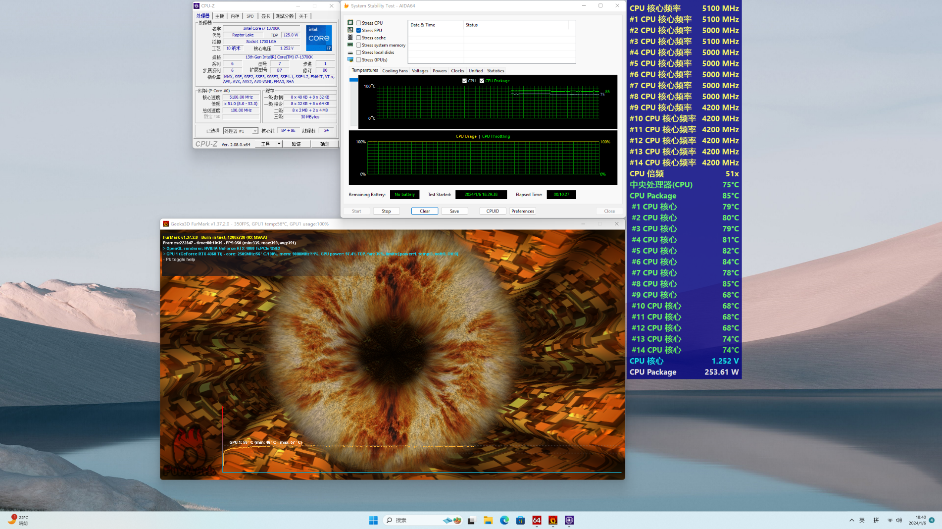Click the 验证 button in CPU-Z
942x529 pixels.
[x=296, y=144]
